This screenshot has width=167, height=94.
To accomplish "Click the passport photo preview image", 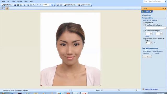I will pos(70,49).
